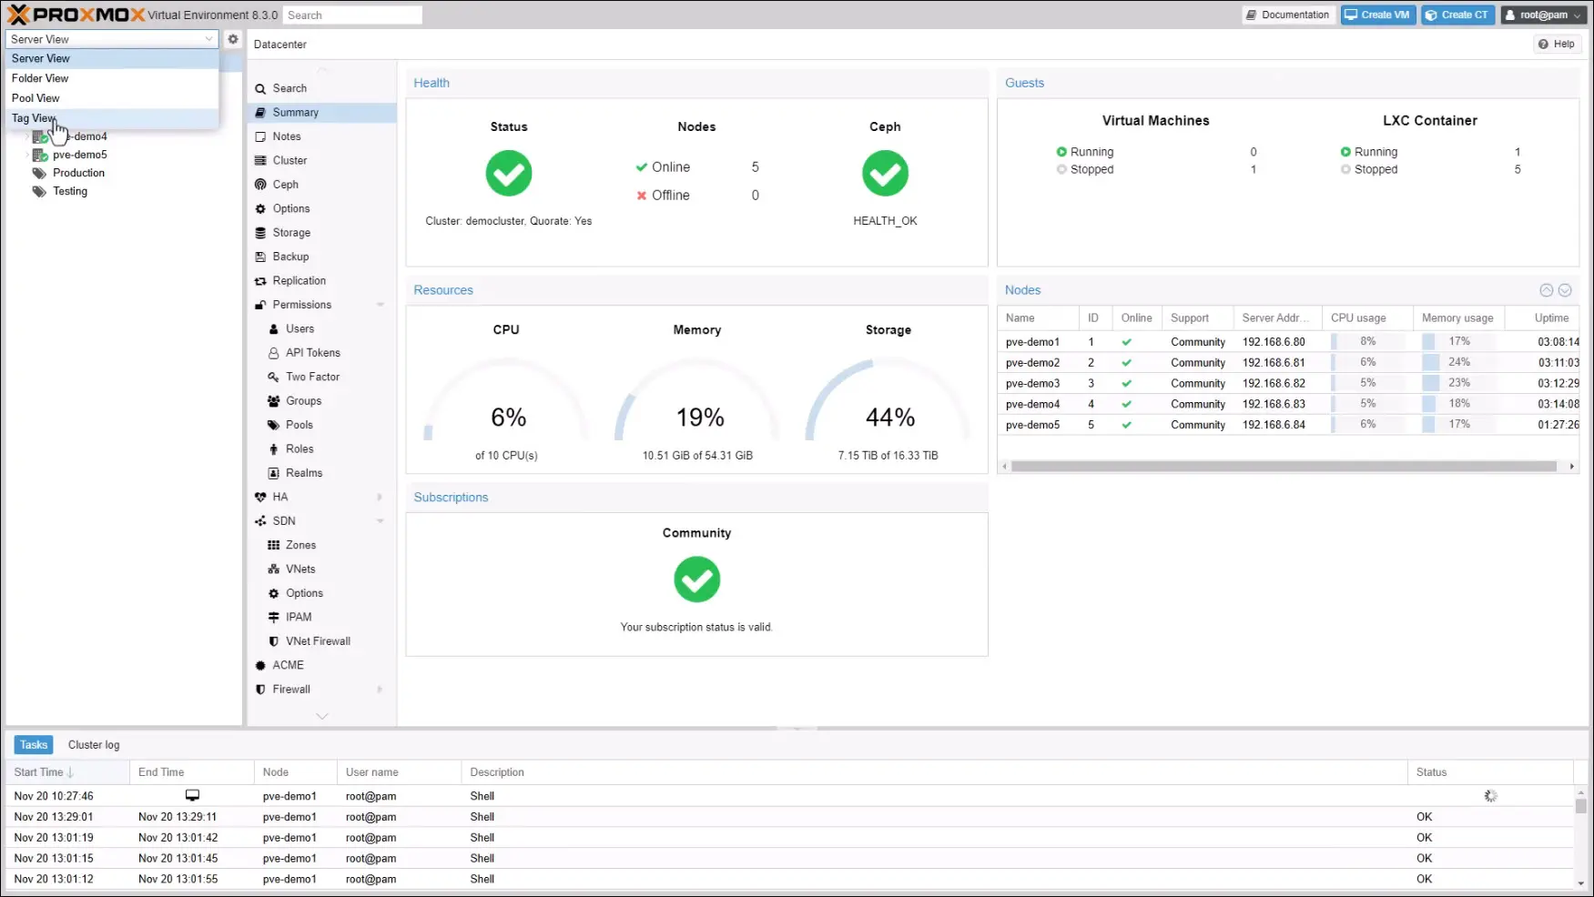1594x897 pixels.
Task: Collapse the SDN submenu arrow
Action: (381, 521)
